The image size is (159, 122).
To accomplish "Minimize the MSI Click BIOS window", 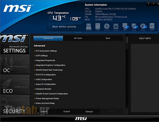I will [x=153, y=4].
